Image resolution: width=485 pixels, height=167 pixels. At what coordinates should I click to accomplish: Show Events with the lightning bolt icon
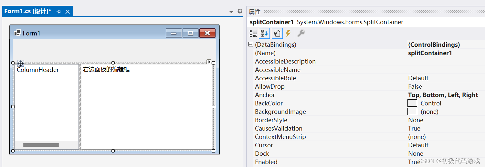pos(288,33)
